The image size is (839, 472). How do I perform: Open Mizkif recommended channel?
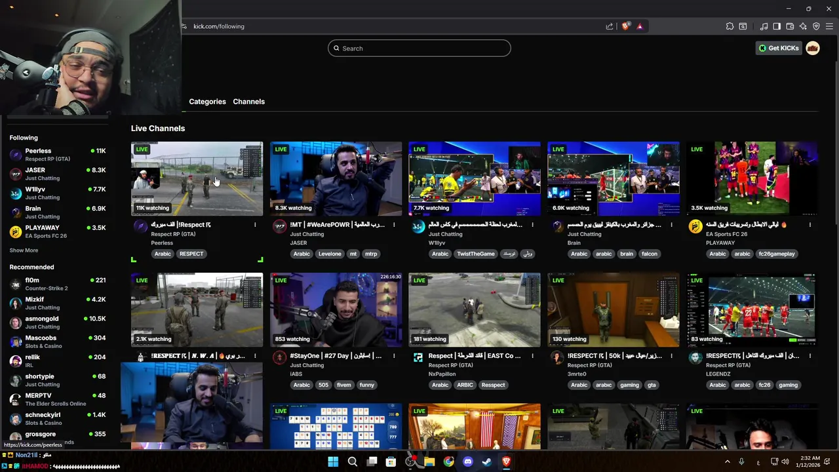pos(58,303)
